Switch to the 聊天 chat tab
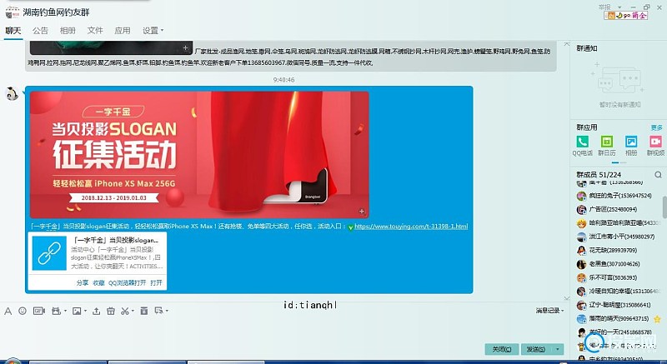 [13, 31]
